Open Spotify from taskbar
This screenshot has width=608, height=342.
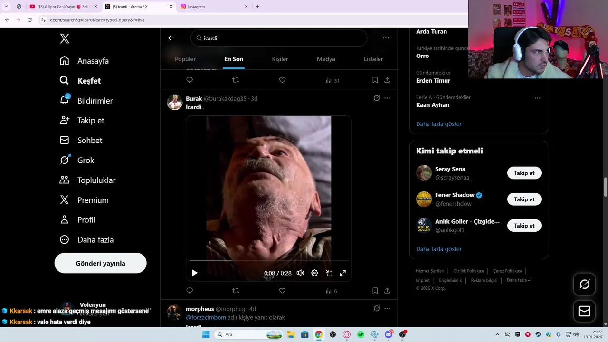coord(361,334)
